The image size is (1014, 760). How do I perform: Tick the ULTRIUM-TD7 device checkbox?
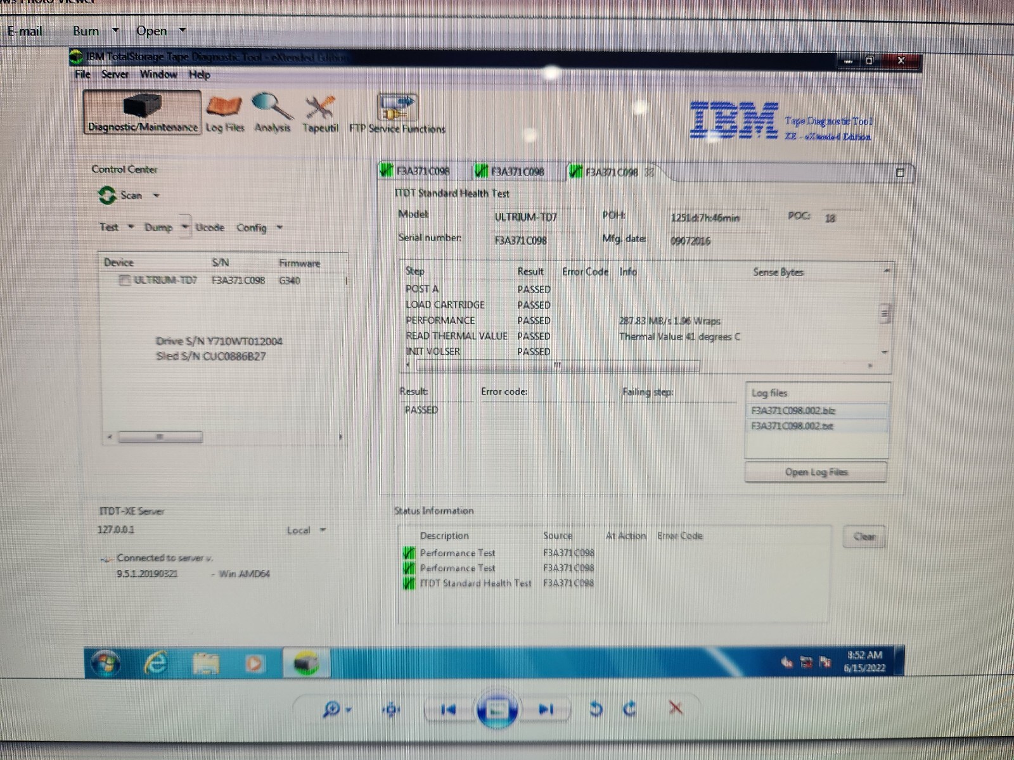[125, 281]
